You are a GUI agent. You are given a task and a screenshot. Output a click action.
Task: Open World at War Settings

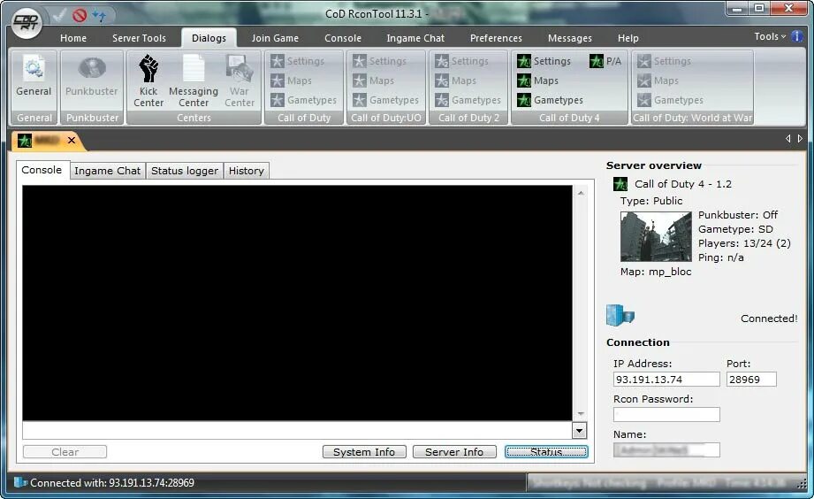point(665,61)
